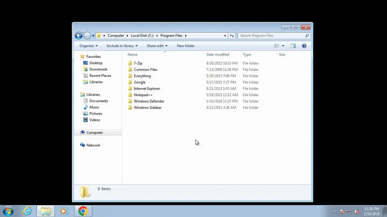Select the Google folder icon

coord(130,82)
